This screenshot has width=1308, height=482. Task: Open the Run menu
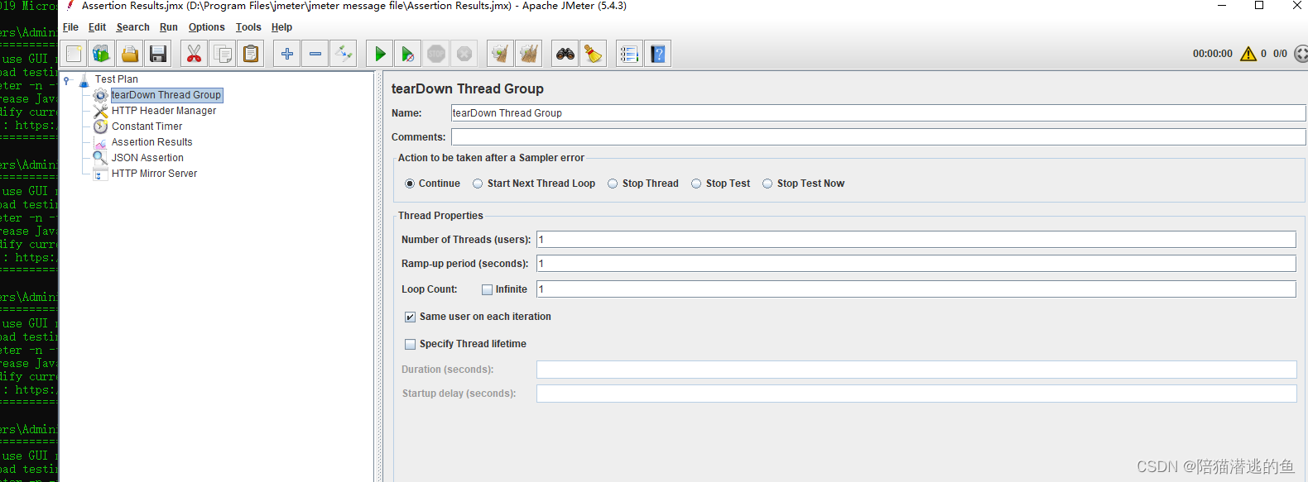[x=169, y=27]
